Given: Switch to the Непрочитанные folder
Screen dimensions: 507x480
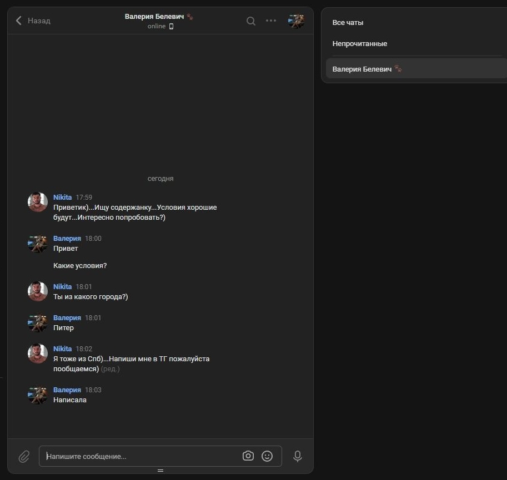Looking at the screenshot, I should (359, 44).
